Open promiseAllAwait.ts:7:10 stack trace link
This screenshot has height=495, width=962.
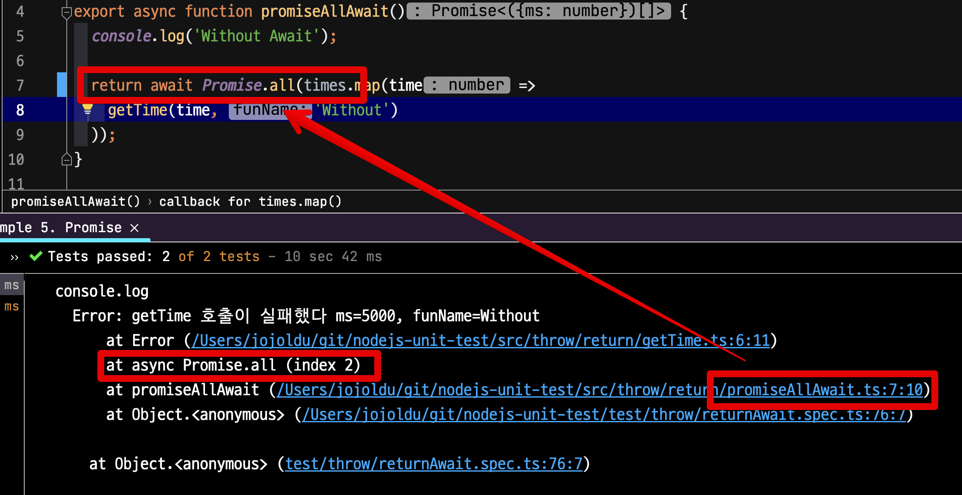[600, 390]
